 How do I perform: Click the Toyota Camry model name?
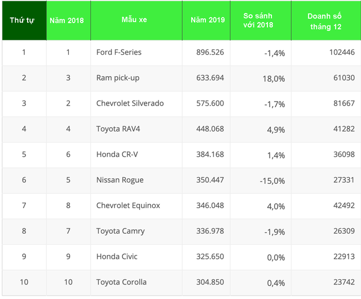[121, 231]
